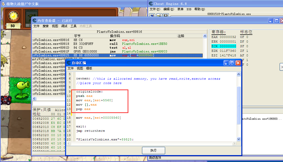The height and width of the screenshot is (162, 283).
Task: Click hex dump address 00652018
Action: (x=41, y=131)
